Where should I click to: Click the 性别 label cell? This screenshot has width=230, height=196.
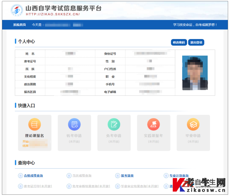point(110,61)
